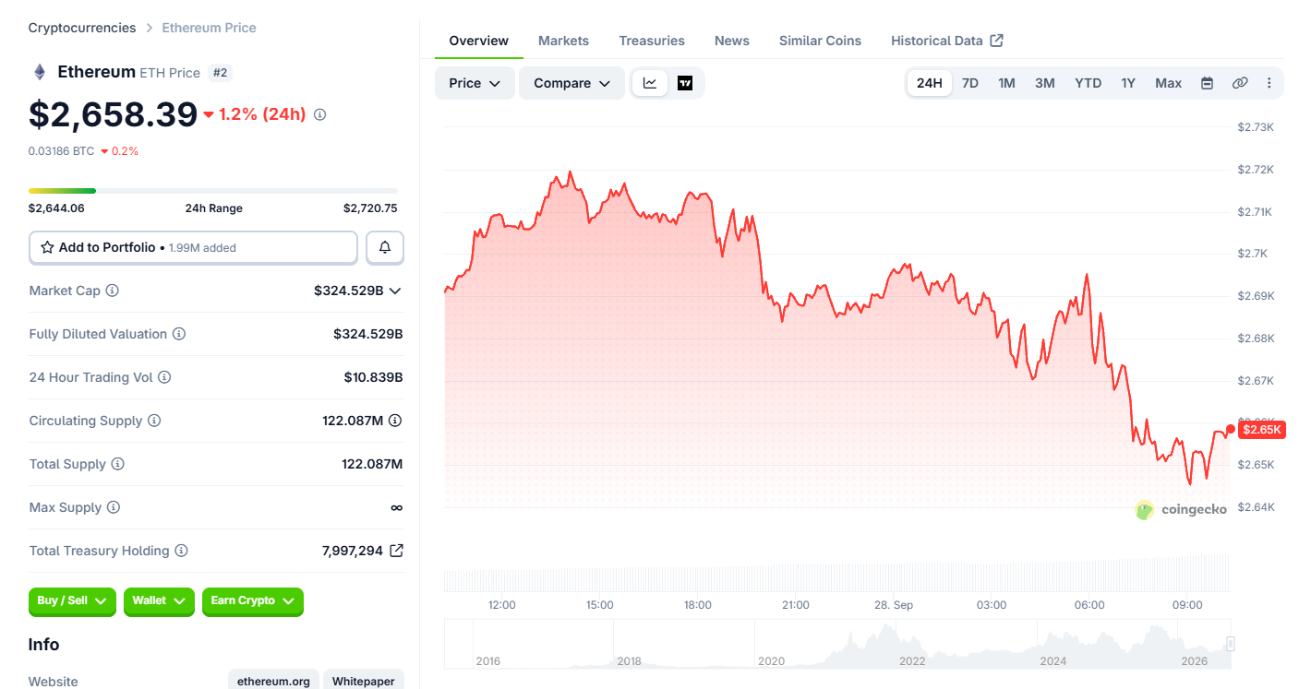Click the history range handle at 2026
Screen dimensions: 1299x689
1231,644
